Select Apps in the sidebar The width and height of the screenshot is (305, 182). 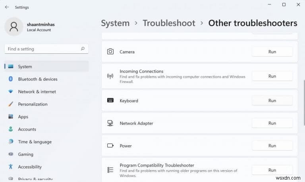[x=23, y=117]
